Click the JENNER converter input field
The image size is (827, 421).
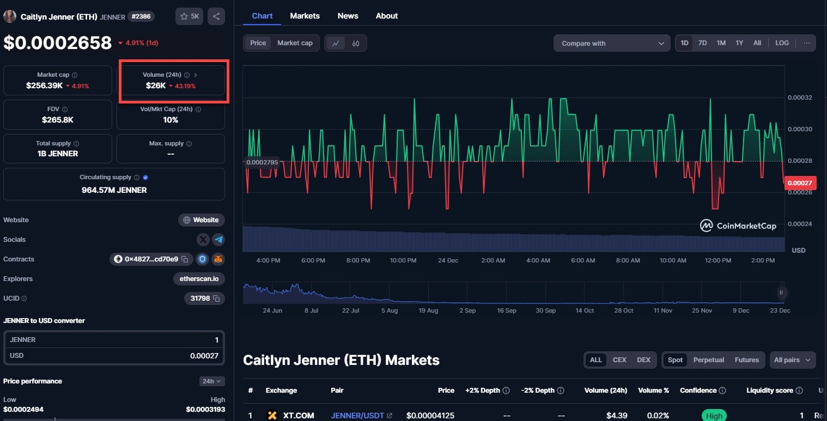[x=114, y=340]
